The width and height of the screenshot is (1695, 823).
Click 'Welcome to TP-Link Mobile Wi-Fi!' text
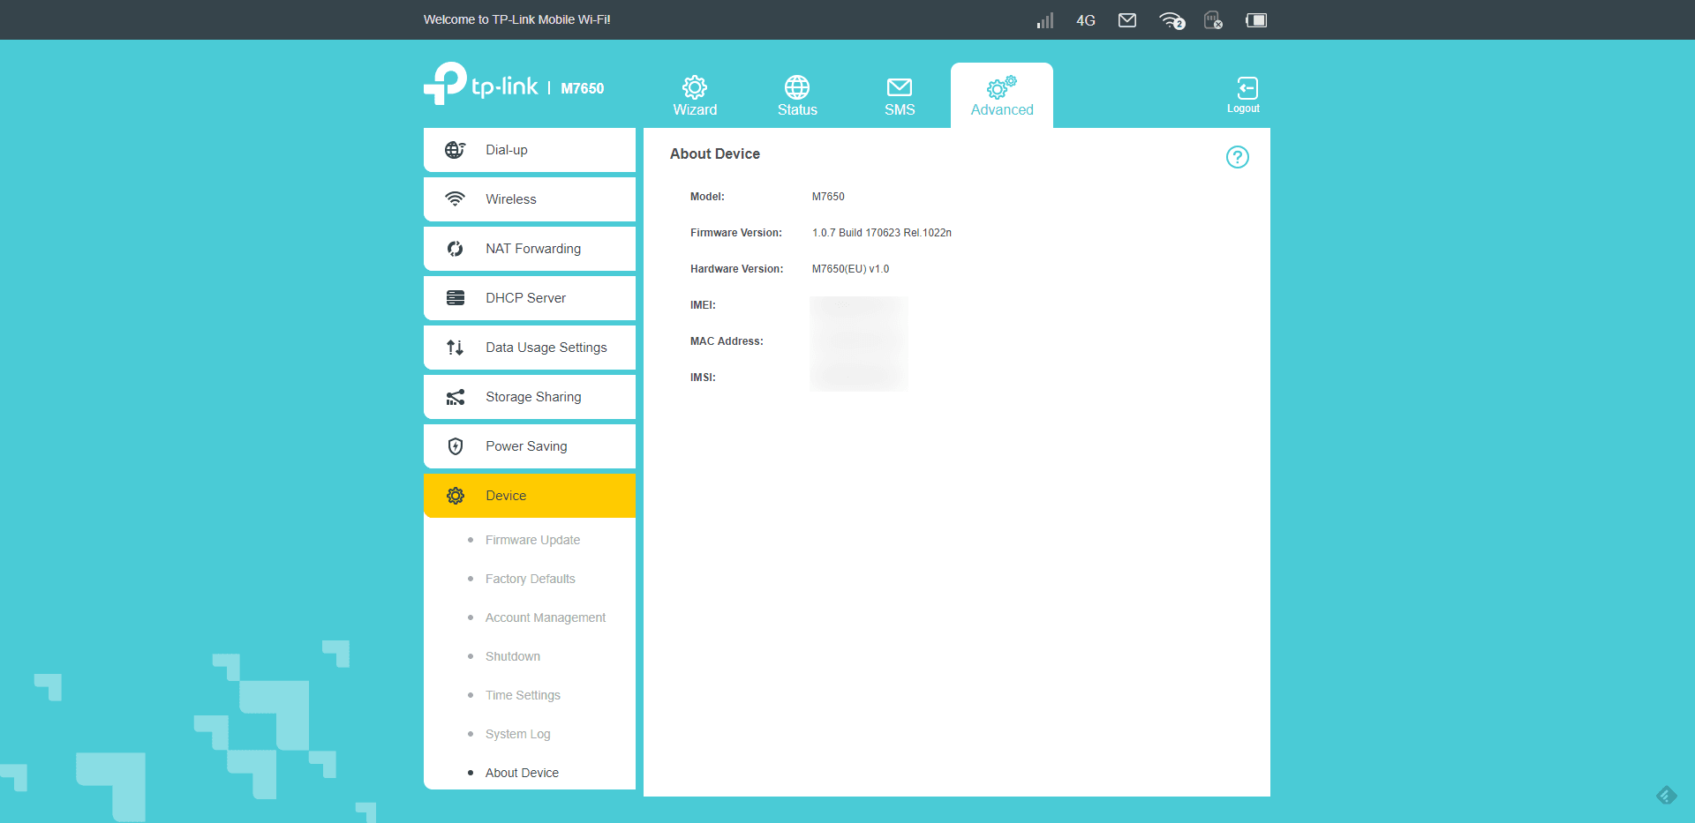517,19
